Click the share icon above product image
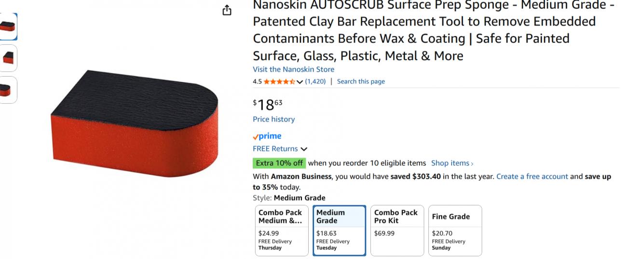The width and height of the screenshot is (627, 259). (x=227, y=10)
